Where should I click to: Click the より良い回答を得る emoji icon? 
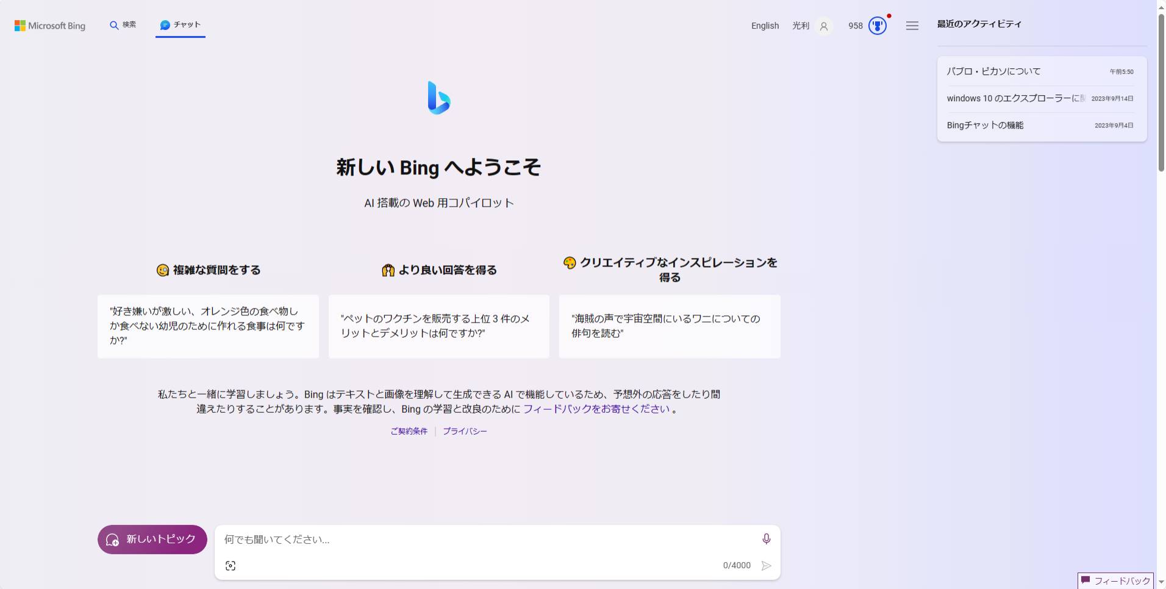pyautogui.click(x=388, y=270)
